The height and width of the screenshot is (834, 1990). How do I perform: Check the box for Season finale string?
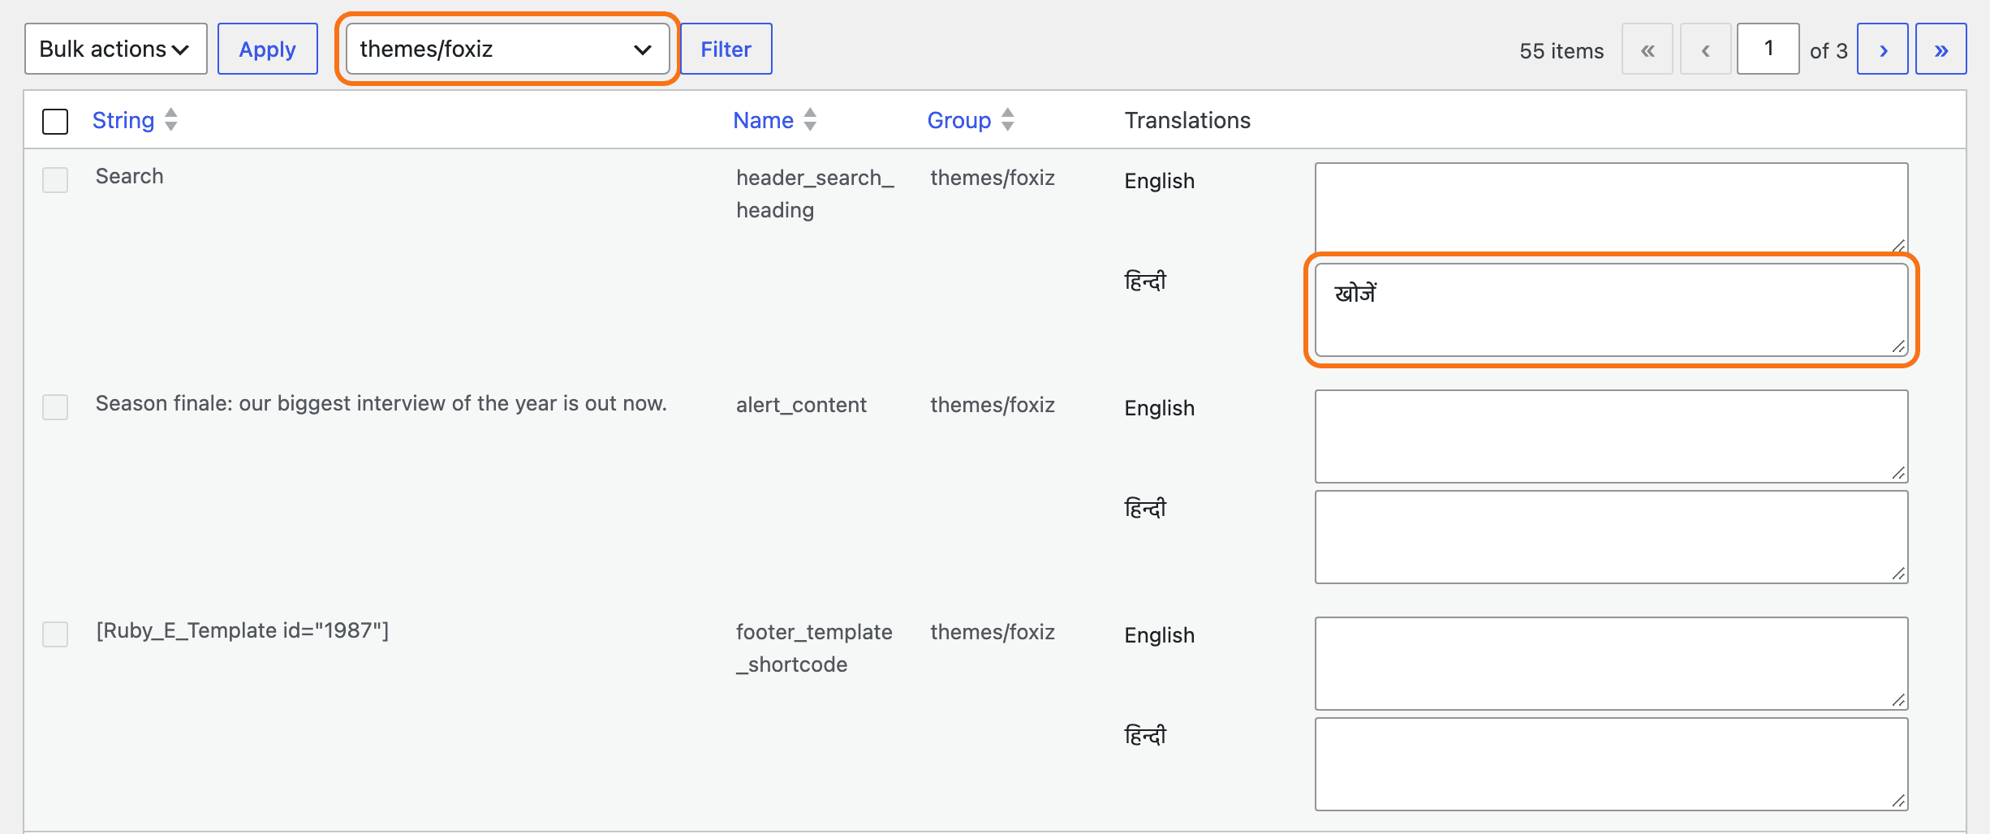click(55, 406)
